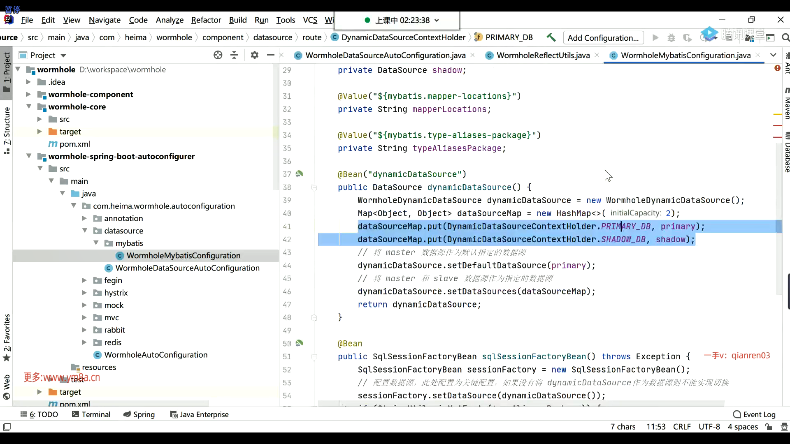Click UTF-8 encoding in status bar

point(709,427)
